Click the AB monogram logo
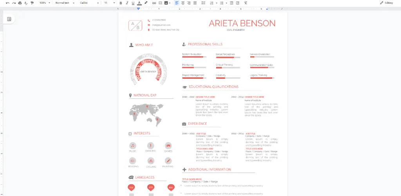Image resolution: width=401 pixels, height=196 pixels. coord(135,25)
